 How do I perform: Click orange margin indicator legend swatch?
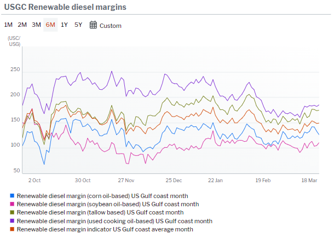12,229
